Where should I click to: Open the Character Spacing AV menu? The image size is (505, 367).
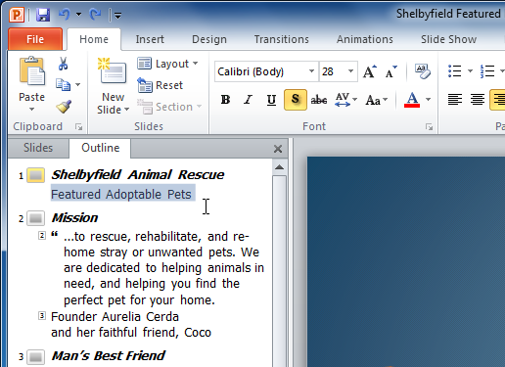pyautogui.click(x=346, y=100)
